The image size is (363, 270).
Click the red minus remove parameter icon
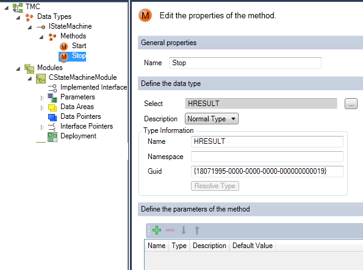coord(170,230)
